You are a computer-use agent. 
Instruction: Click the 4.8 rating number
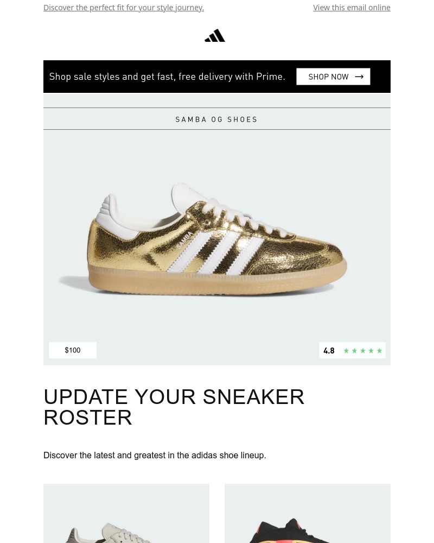[329, 351]
